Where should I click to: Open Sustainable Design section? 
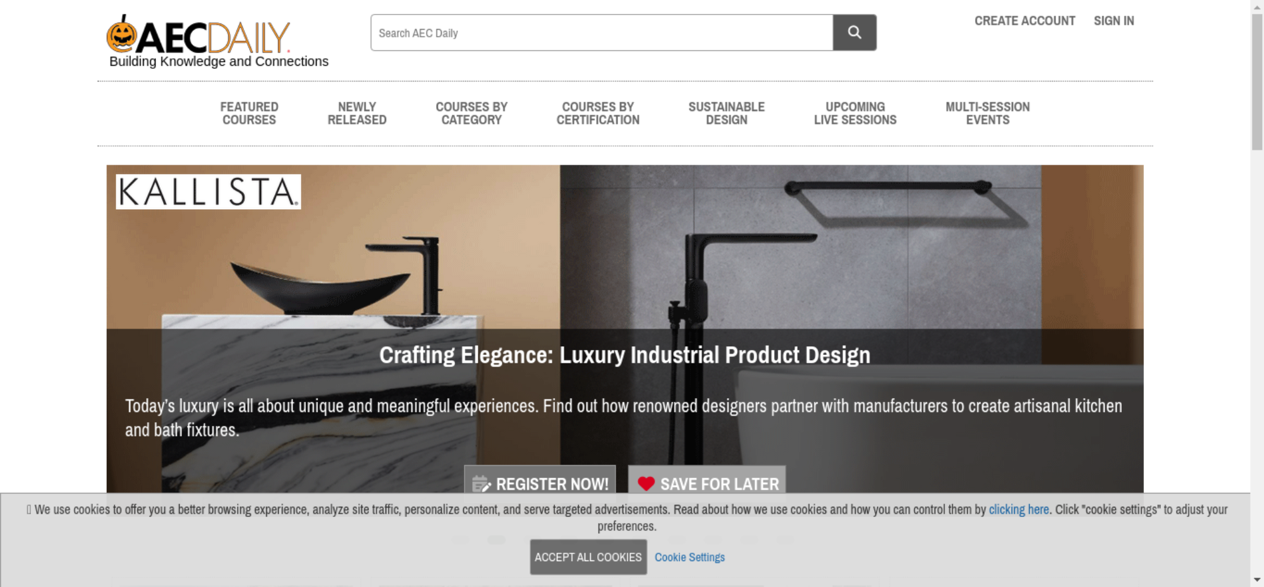pyautogui.click(x=726, y=114)
